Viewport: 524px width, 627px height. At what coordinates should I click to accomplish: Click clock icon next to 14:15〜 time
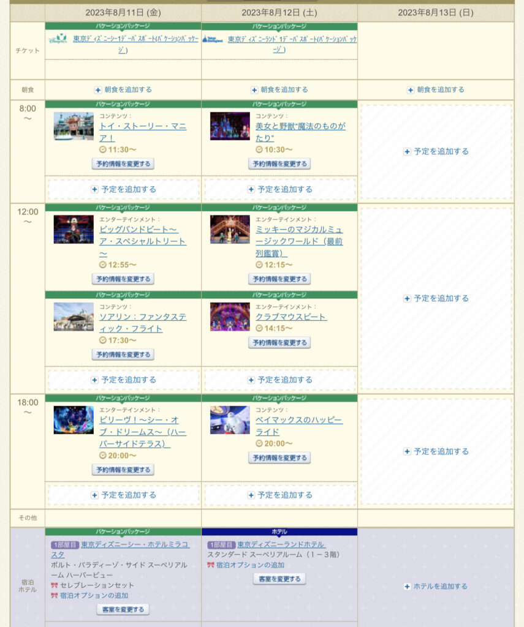click(x=259, y=328)
